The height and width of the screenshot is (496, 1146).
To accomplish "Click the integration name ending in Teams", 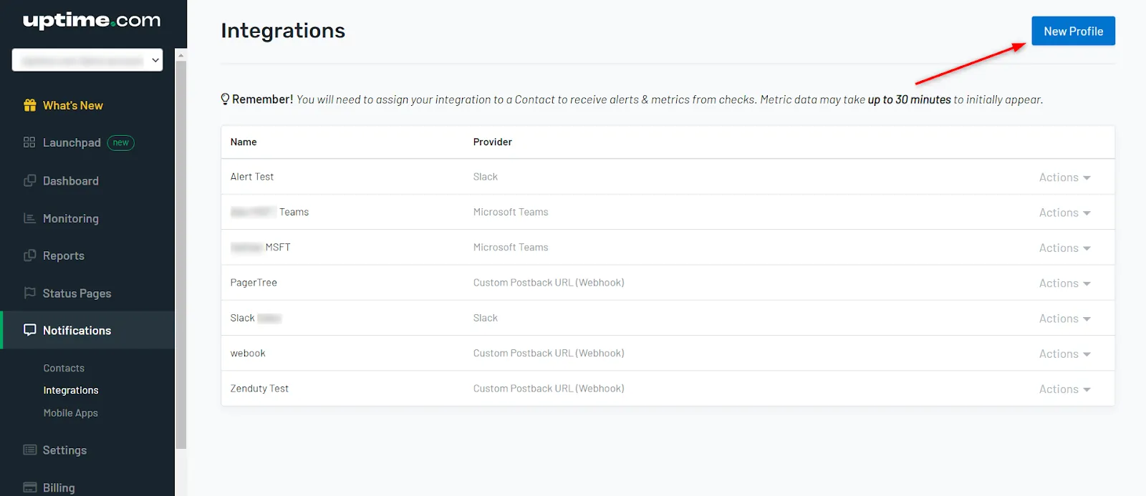I will [x=269, y=213].
